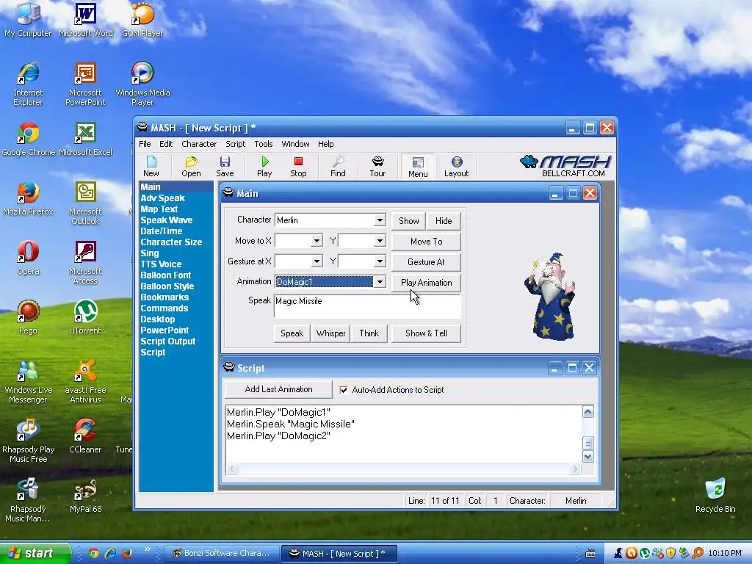Select Script Output in the sidebar
The height and width of the screenshot is (564, 752).
(x=168, y=341)
